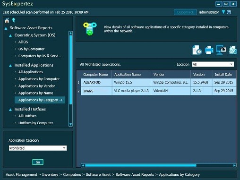Click version 15.5.9468 cell
240x180 pixels.
(201, 82)
